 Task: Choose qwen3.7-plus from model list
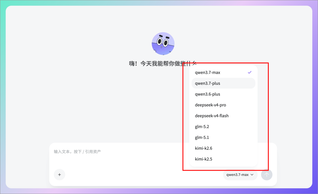[x=223, y=83]
